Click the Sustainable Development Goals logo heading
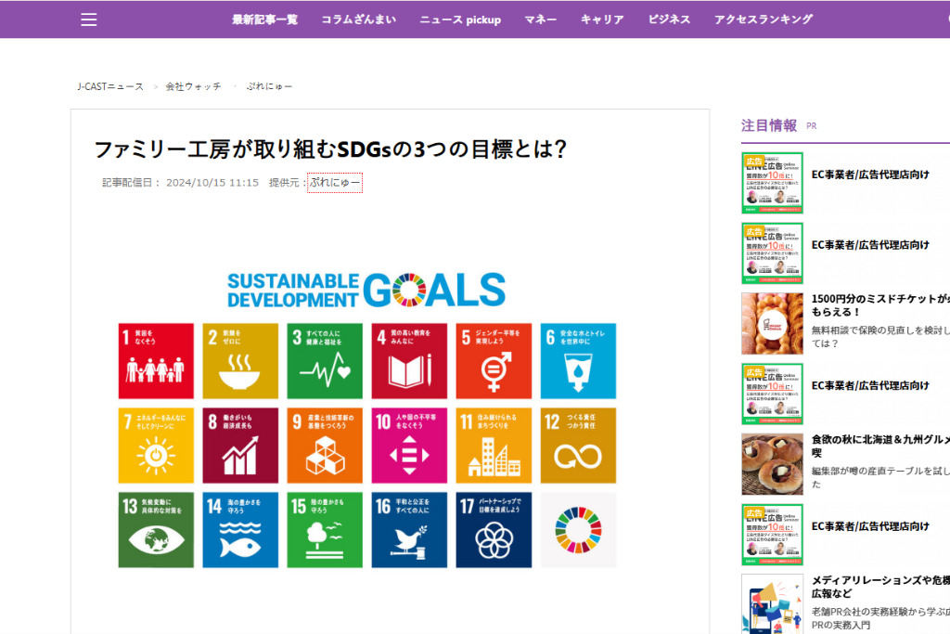 (x=366, y=290)
